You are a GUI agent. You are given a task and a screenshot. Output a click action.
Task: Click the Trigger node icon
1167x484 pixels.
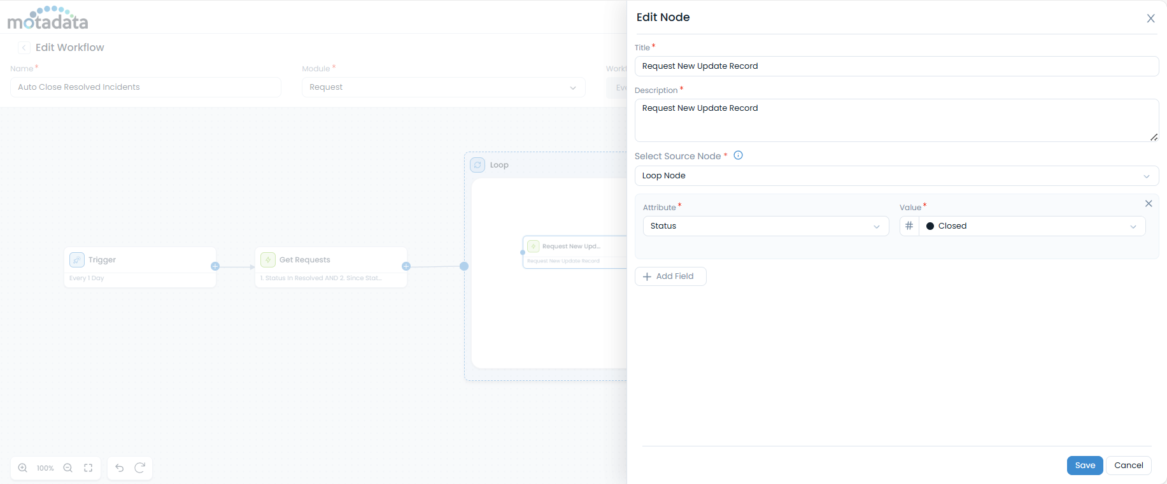[77, 260]
